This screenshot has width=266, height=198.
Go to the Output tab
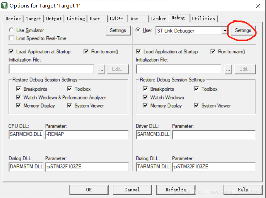point(54,18)
